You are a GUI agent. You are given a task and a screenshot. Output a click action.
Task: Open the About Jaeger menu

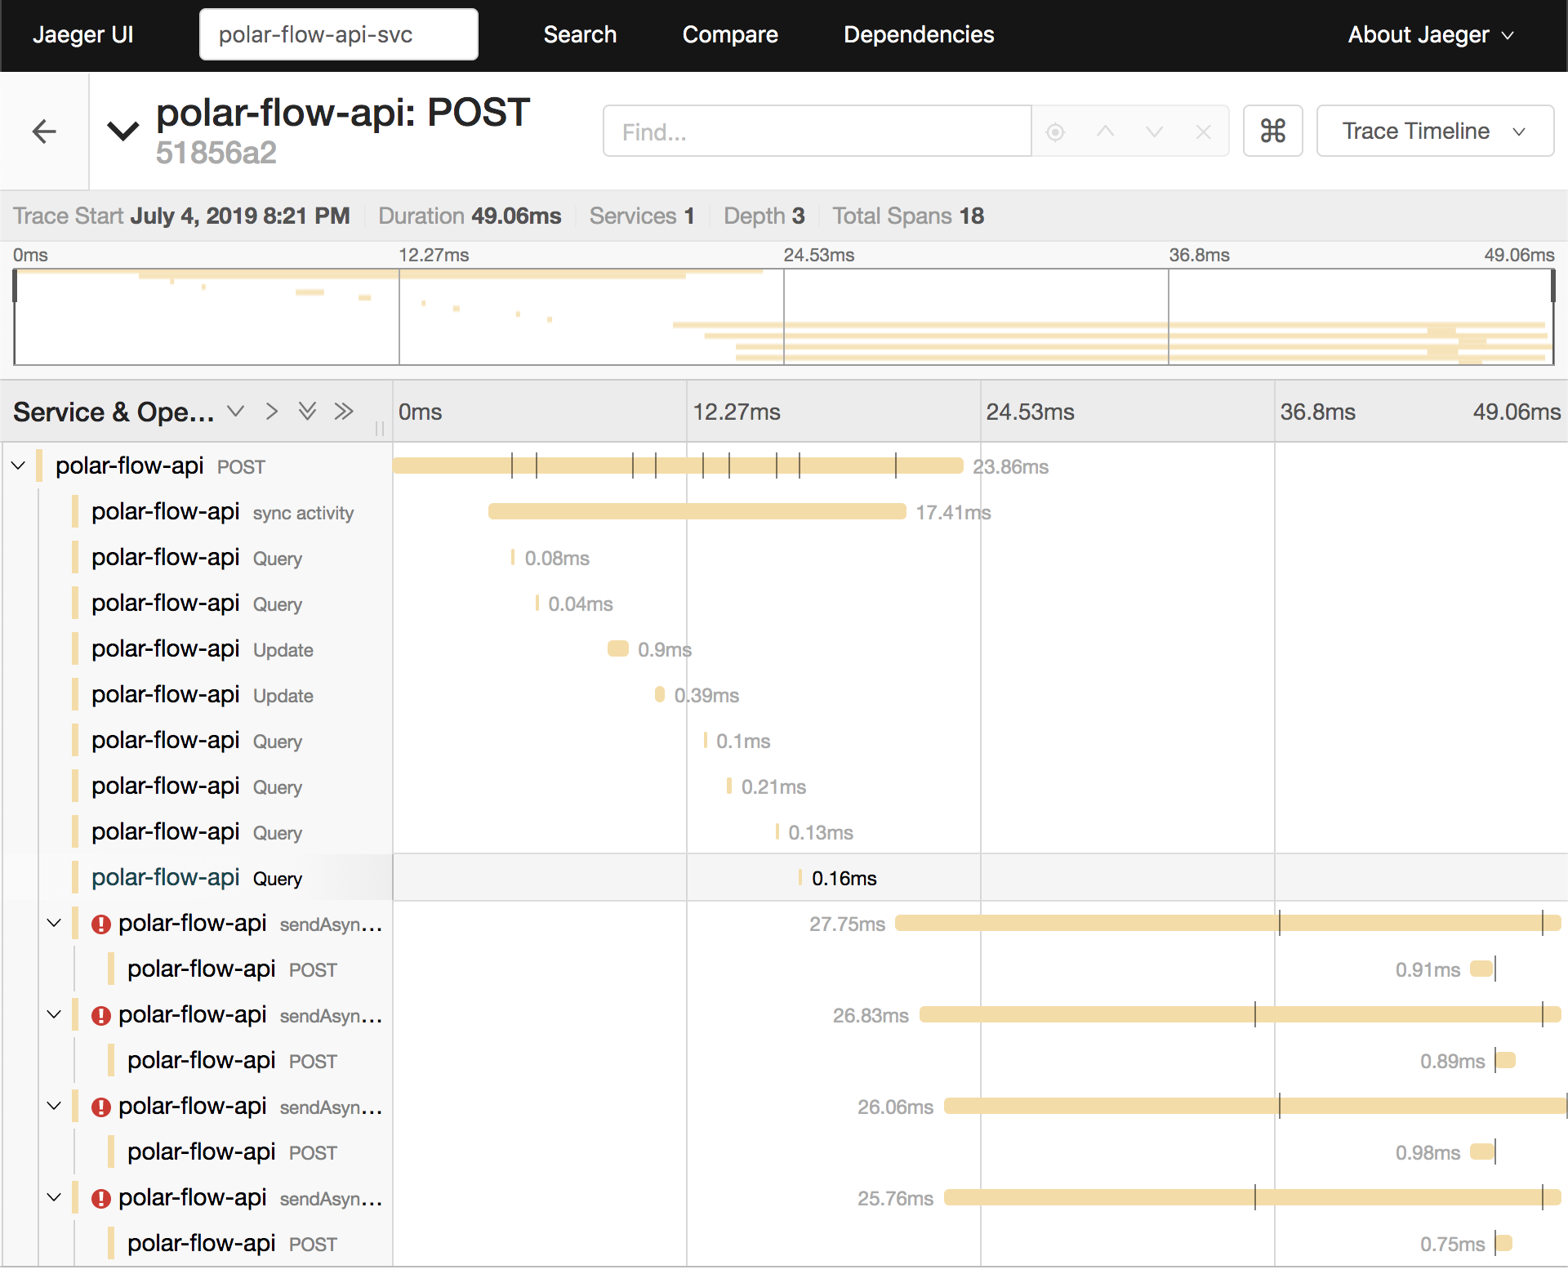(1430, 35)
